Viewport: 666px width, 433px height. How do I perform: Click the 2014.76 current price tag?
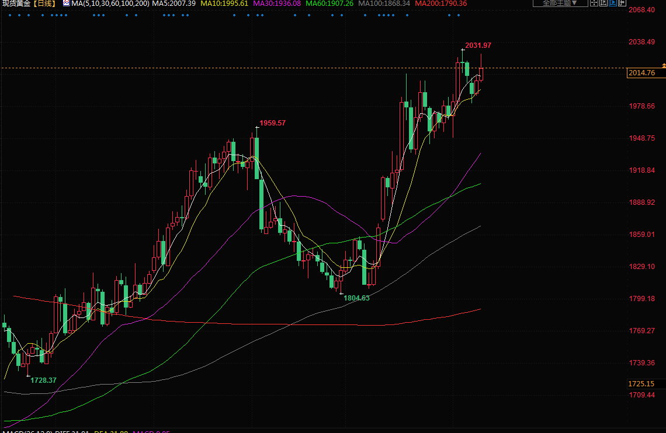click(641, 73)
